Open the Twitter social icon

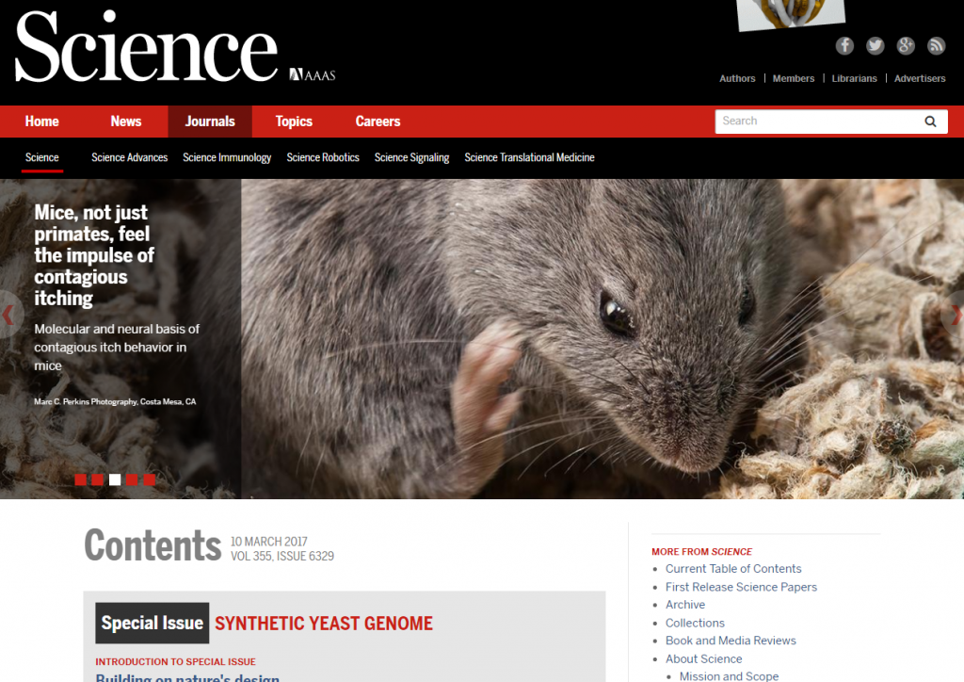875,45
